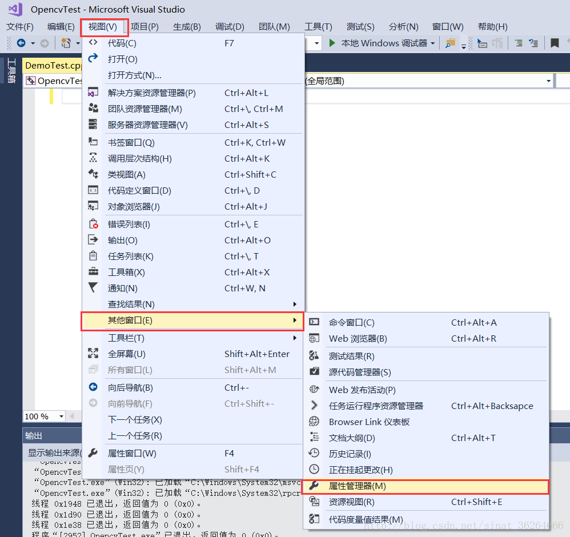The image size is (570, 537).
Task: Click the toolbar navigate-back arrow button
Action: 22,43
